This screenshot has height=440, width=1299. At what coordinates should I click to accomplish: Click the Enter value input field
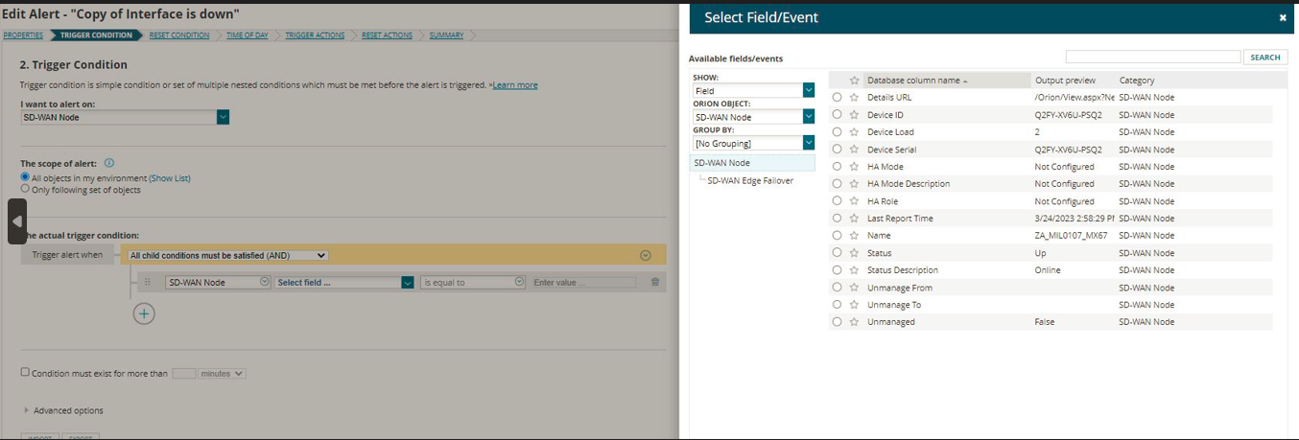click(583, 283)
